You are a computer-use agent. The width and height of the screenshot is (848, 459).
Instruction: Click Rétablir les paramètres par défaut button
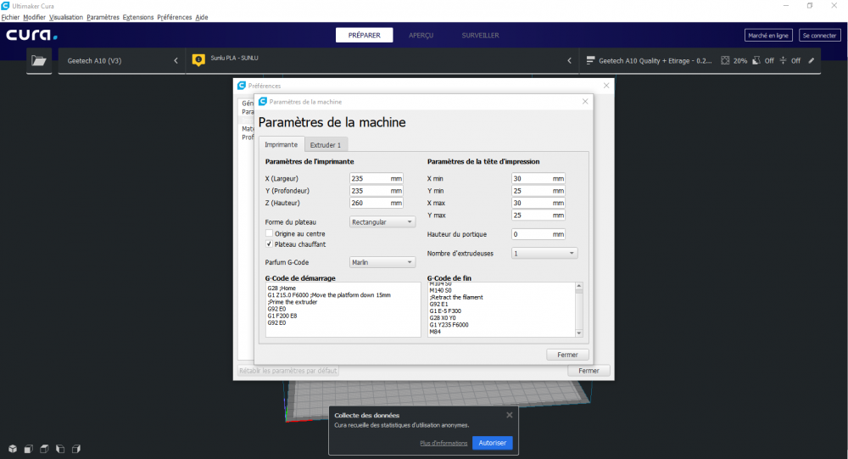[x=288, y=371]
